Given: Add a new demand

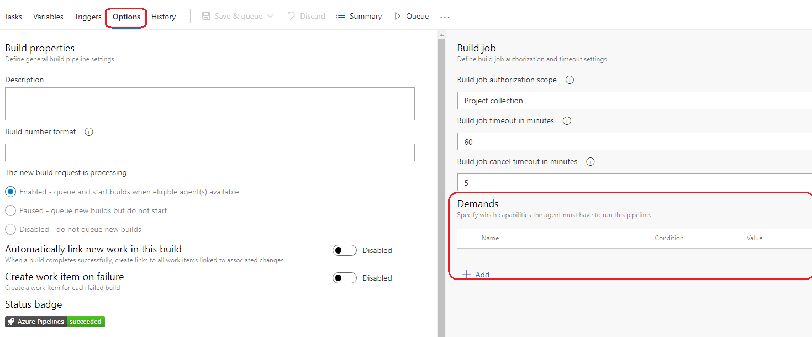Looking at the screenshot, I should pos(476,275).
